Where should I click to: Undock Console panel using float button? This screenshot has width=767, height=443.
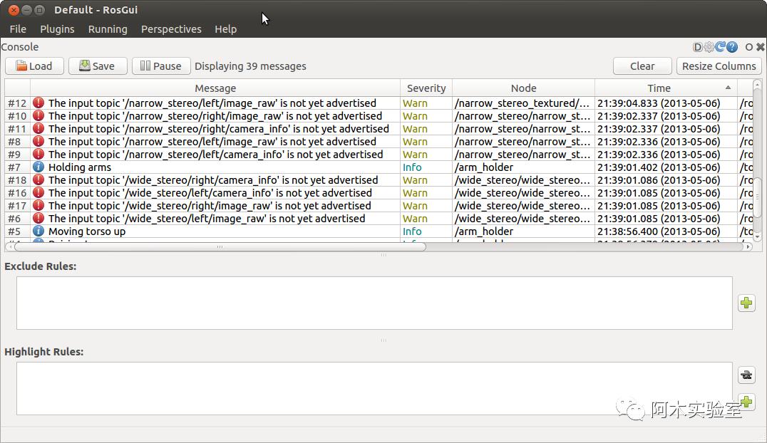[x=749, y=47]
